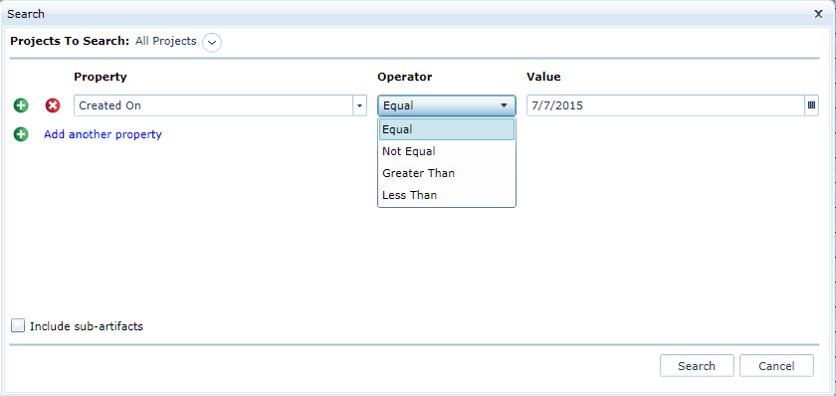Click the green plus icon next to Add another property
Screen dimensions: 836x396
[21, 134]
